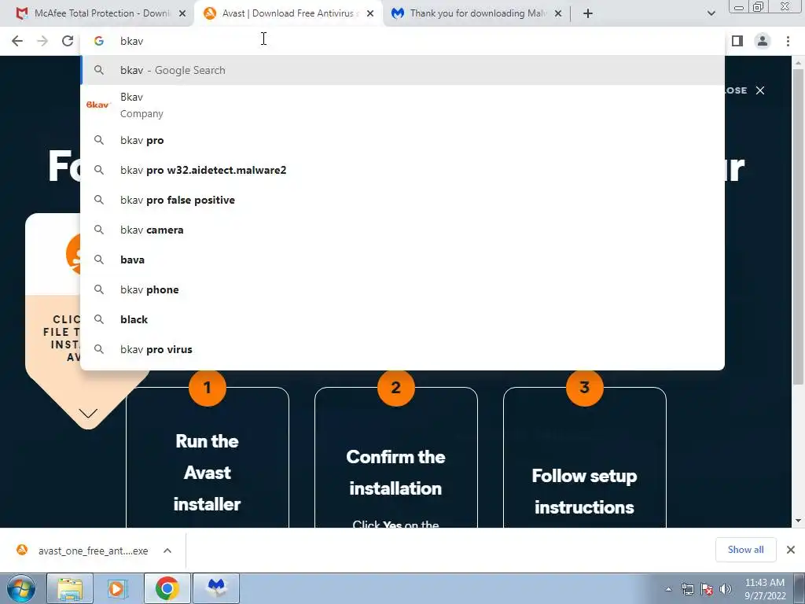Open the Chrome three-dot menu

788,41
